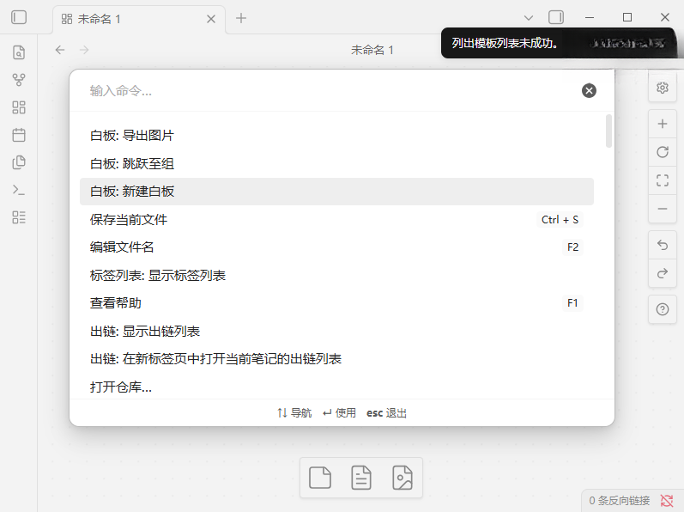The image size is (684, 512).
Task: Click the 未命名 1 title text
Action: point(372,50)
